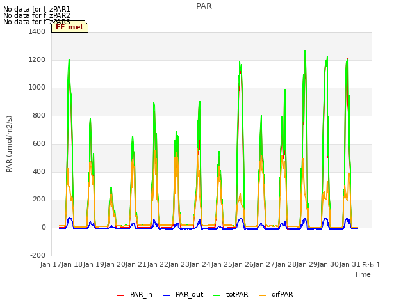Click the orange difPAR legend swatch

[x=262, y=295]
